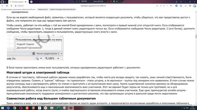The height and width of the screenshot is (110, 197).
Task: Open the Yandex account icon beside back arrow
Action: click(7, 6)
